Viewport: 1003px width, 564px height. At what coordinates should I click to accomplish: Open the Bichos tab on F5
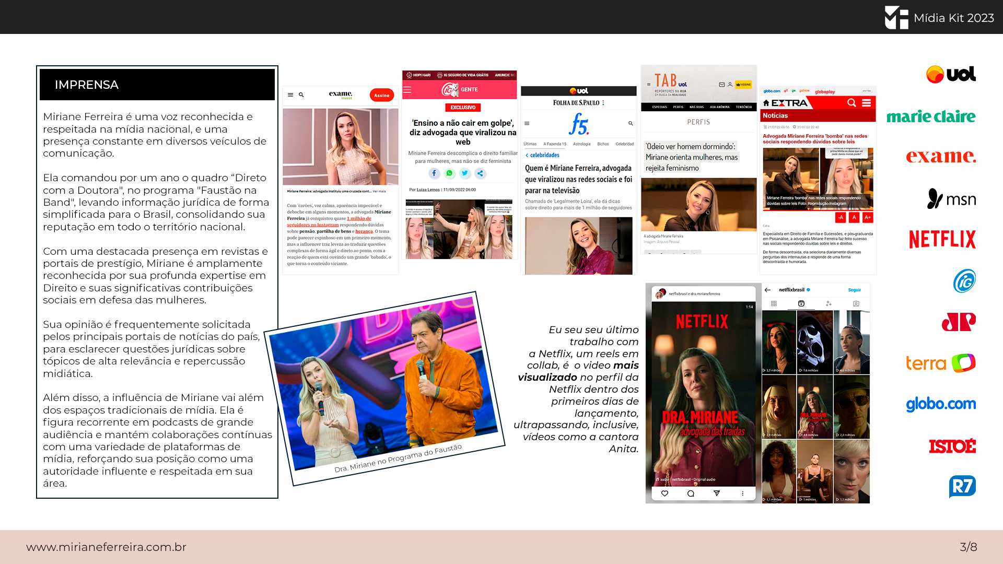603,144
